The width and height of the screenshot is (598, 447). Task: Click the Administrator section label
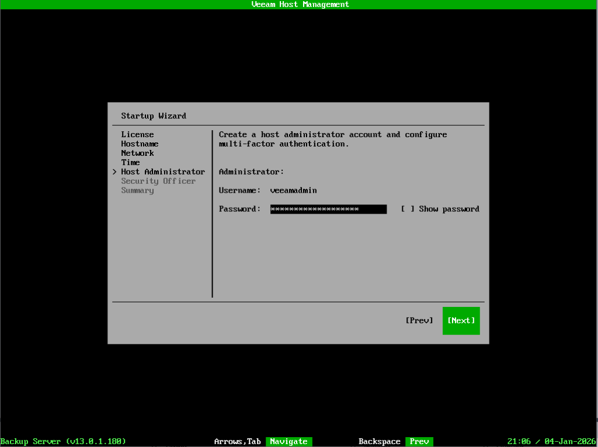click(251, 172)
